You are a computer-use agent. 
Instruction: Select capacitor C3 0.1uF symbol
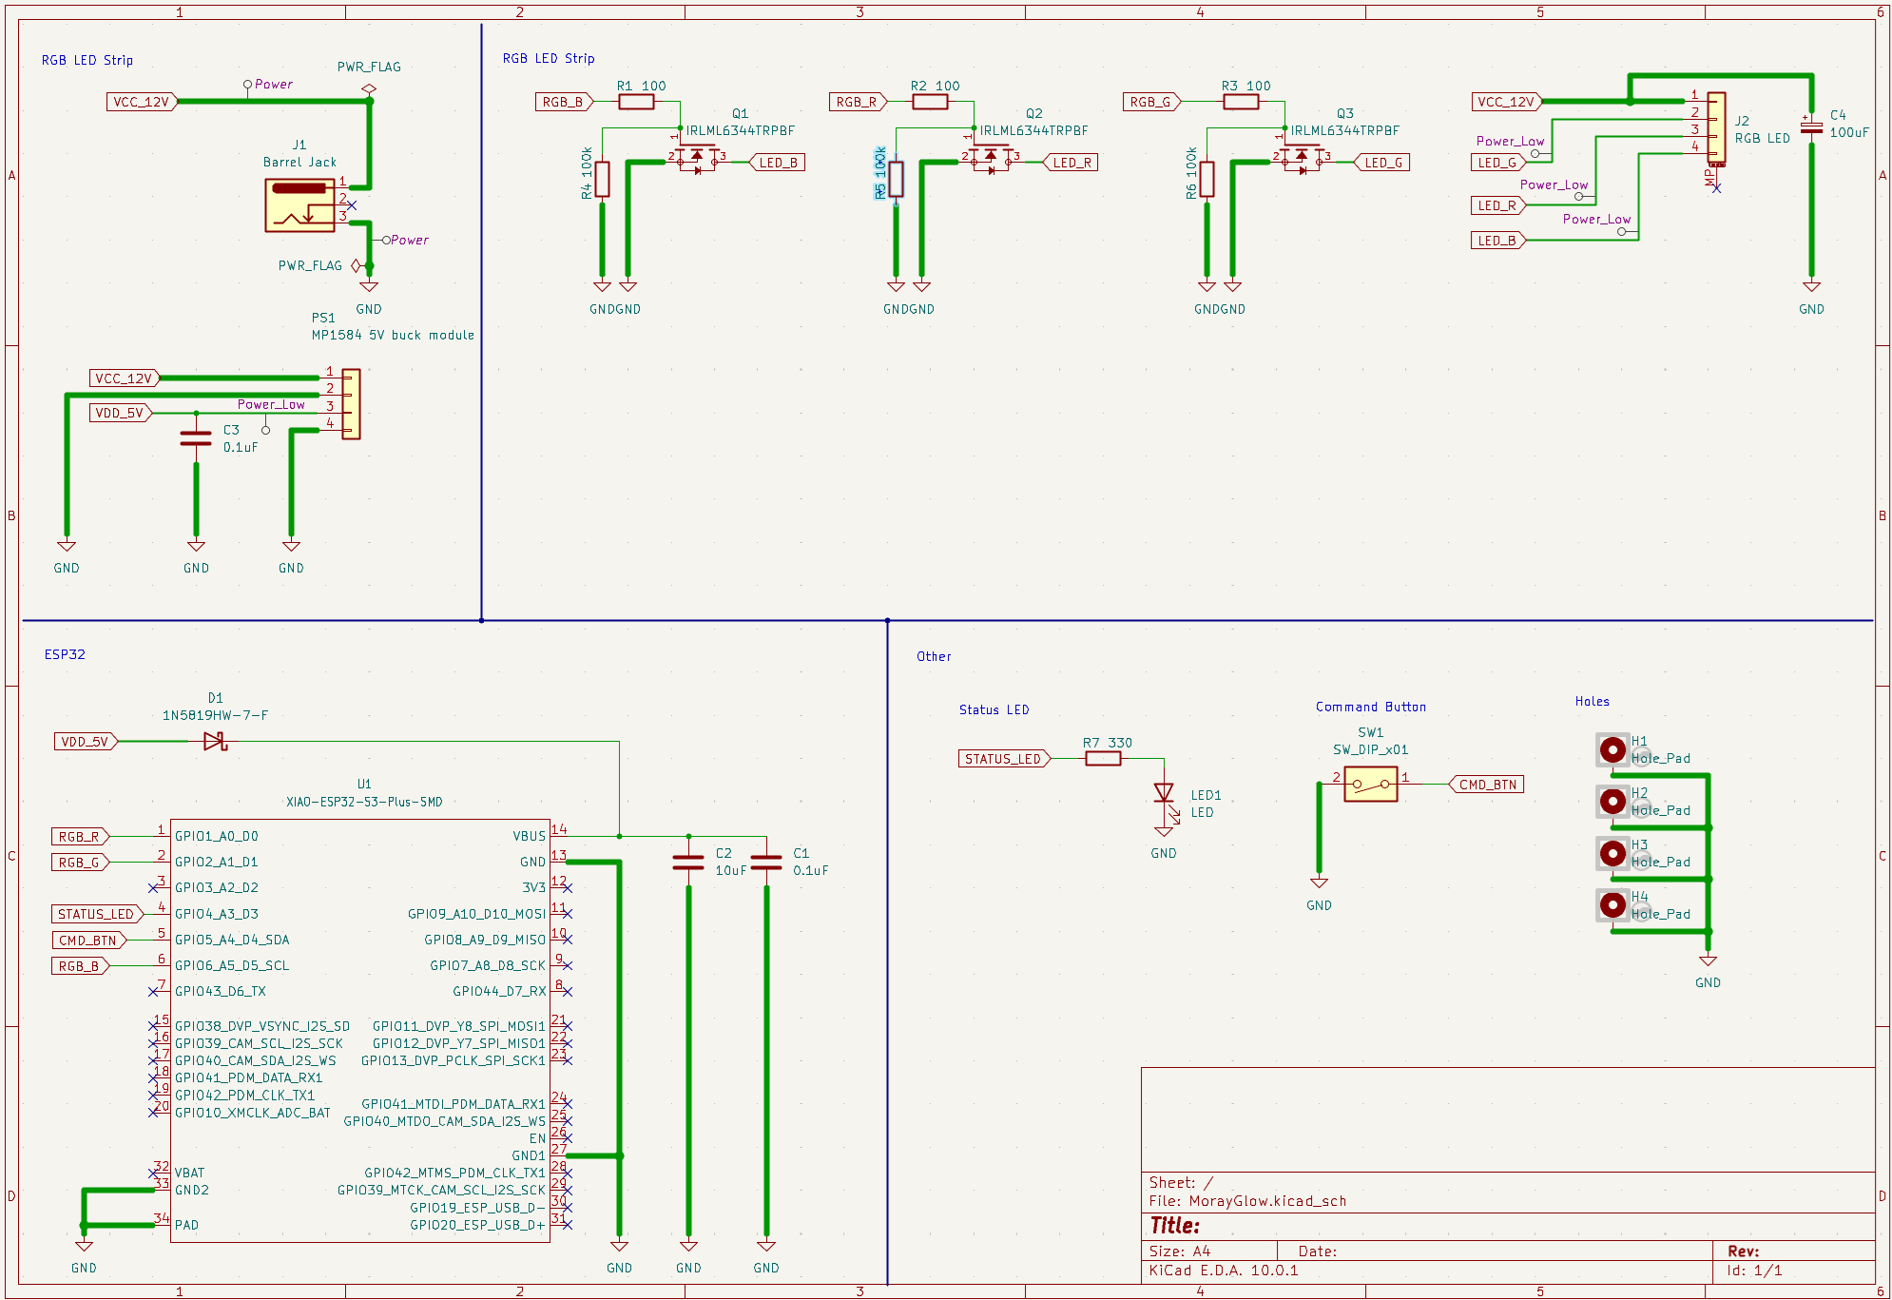pyautogui.click(x=196, y=438)
